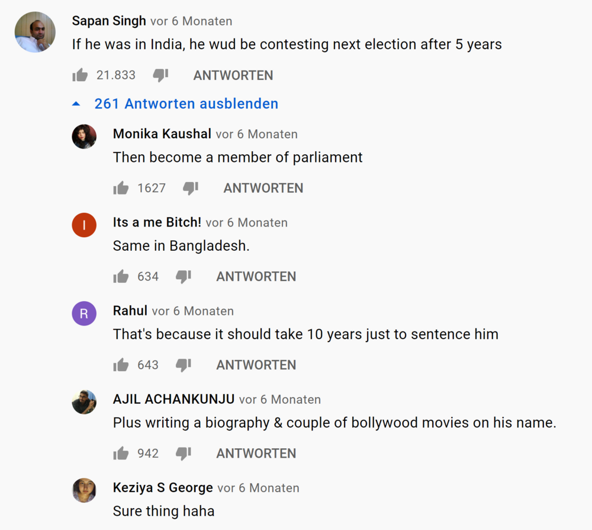This screenshot has height=530, width=592.
Task: Open 'Its a me Bitch!' channel name
Action: click(156, 222)
